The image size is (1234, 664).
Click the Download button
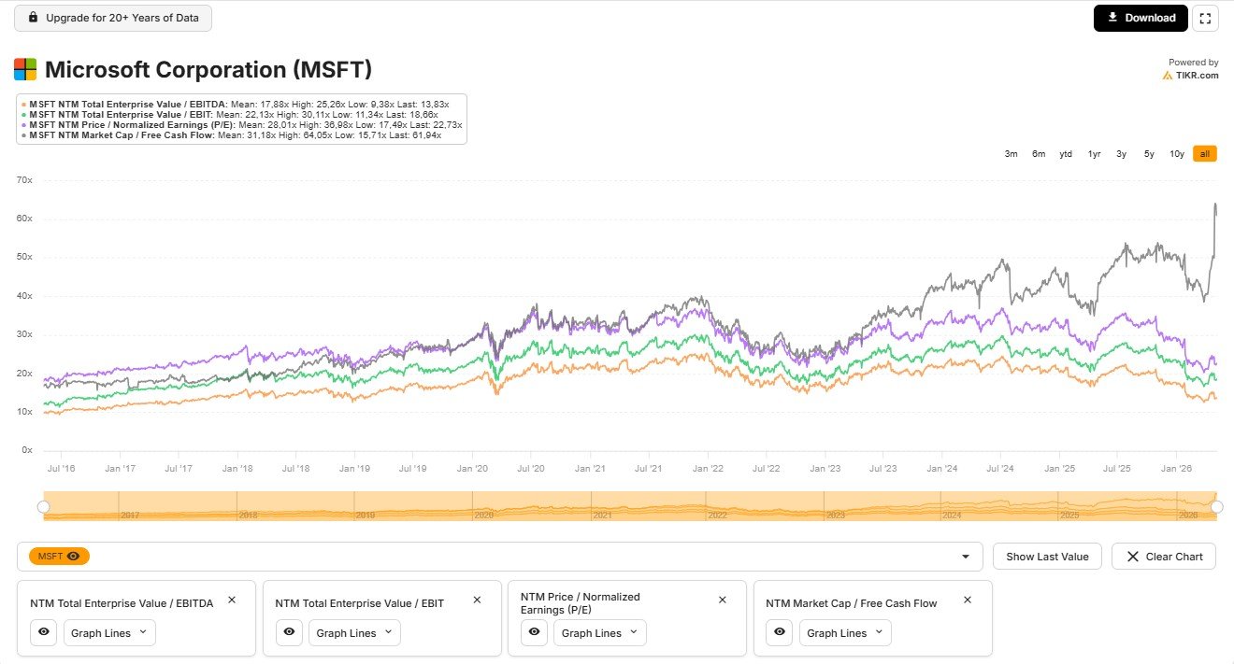click(x=1141, y=18)
